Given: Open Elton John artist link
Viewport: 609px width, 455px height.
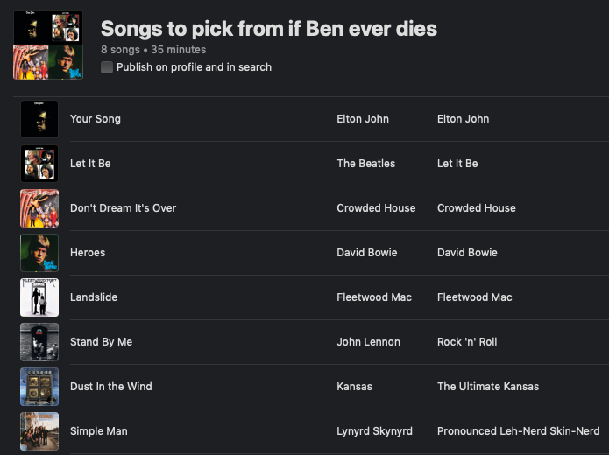Looking at the screenshot, I should (363, 119).
